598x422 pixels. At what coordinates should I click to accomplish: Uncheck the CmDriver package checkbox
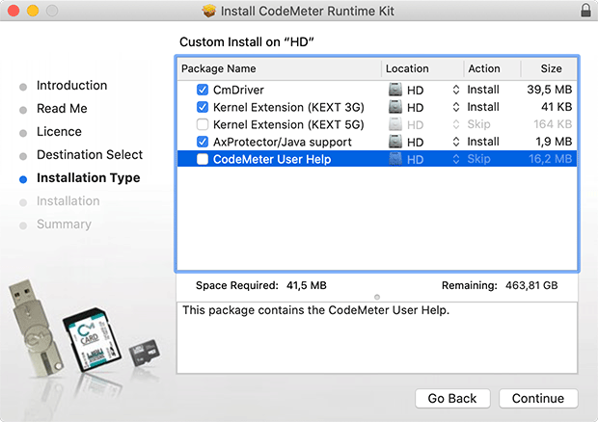pyautogui.click(x=203, y=90)
